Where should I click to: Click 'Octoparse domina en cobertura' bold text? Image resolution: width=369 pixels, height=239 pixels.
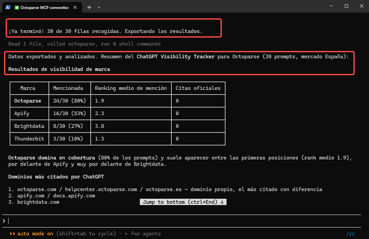point(51,158)
